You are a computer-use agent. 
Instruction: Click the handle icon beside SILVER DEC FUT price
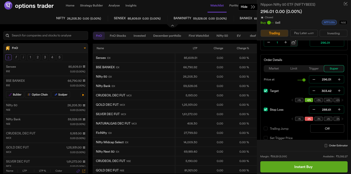[x=84, y=161]
